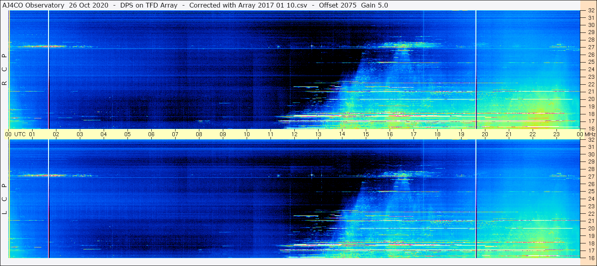The height and width of the screenshot is (266, 597).
Task: Click the LCP label beside the lower spectrogram
Action: (x=5, y=199)
